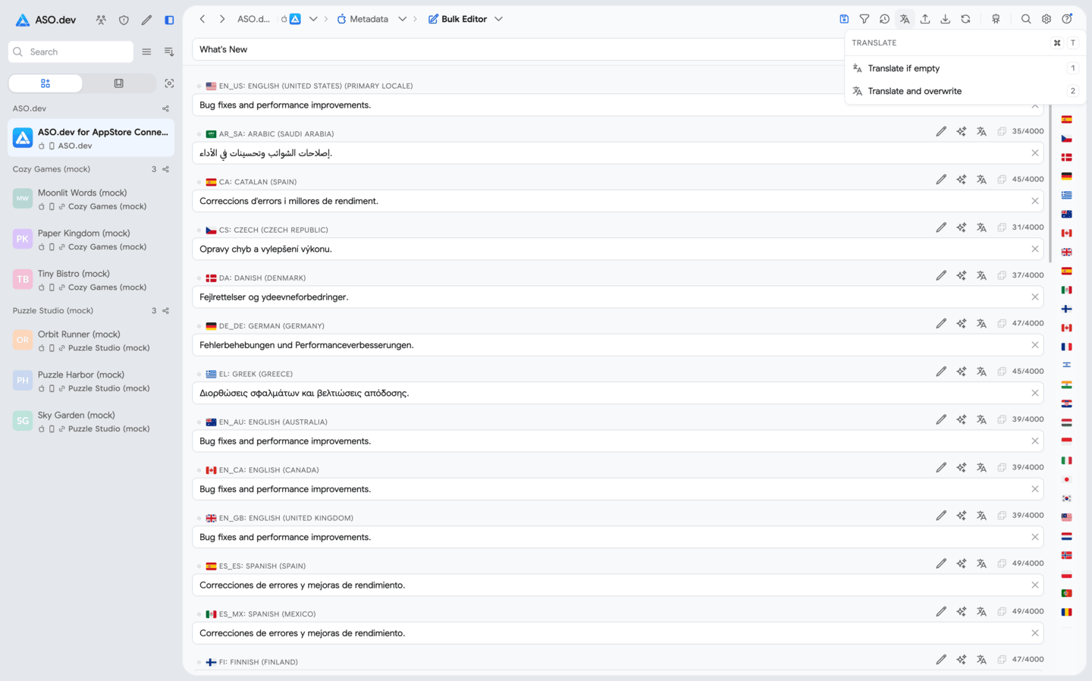Open the history clock icon in toolbar
Viewport: 1092px width, 681px height.
point(884,19)
